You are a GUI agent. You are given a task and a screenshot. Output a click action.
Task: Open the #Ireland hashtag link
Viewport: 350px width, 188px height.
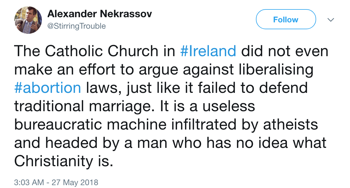coord(208,51)
